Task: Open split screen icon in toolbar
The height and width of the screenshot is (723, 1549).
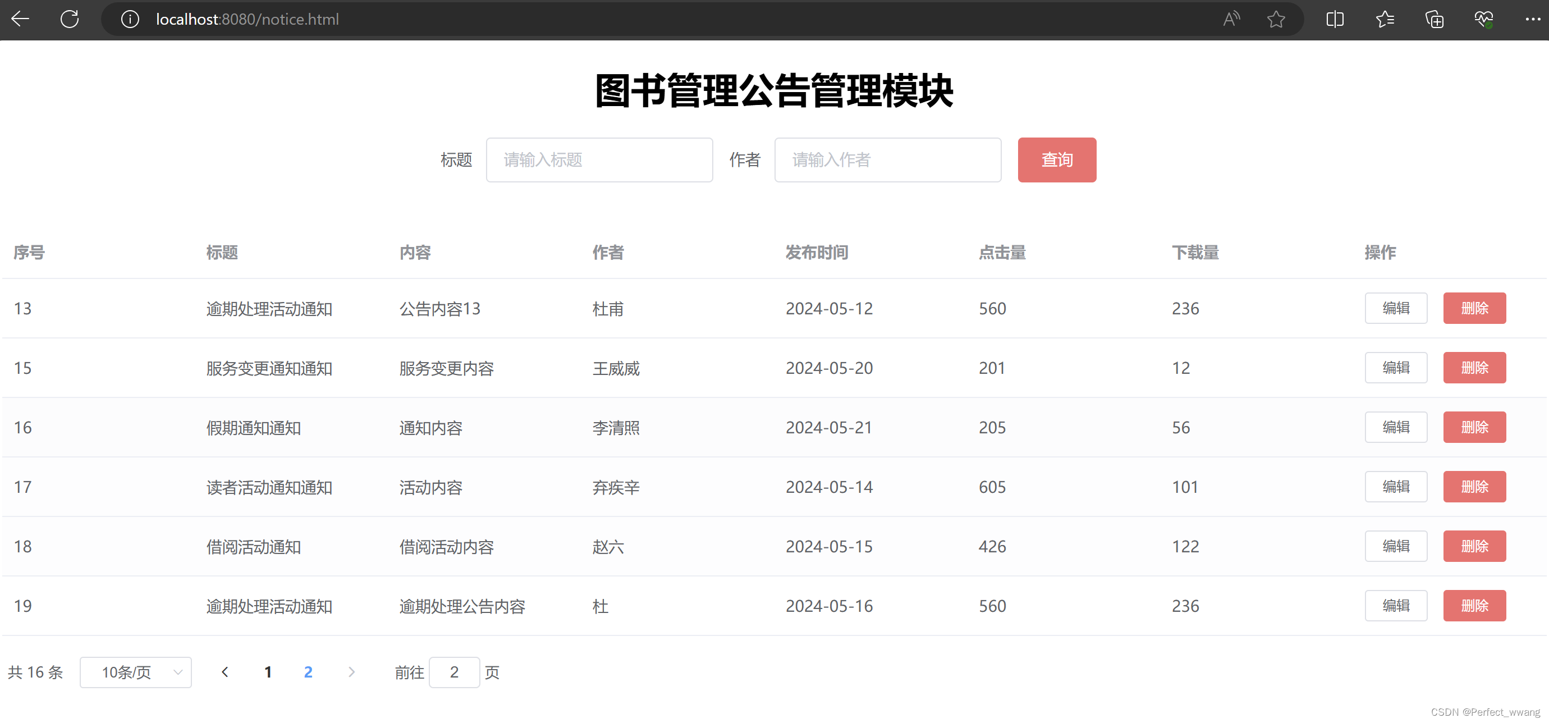Action: click(1335, 19)
